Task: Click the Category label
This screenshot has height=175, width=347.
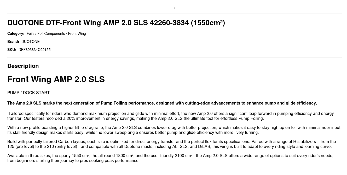Action: [16, 34]
